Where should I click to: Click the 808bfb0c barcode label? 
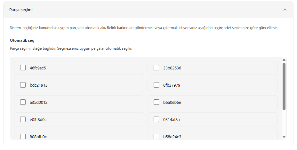click(x=38, y=137)
